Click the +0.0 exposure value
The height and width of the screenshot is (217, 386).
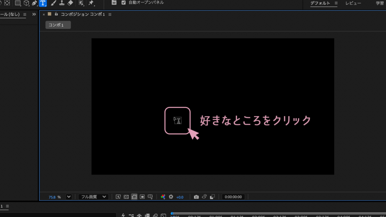click(180, 197)
